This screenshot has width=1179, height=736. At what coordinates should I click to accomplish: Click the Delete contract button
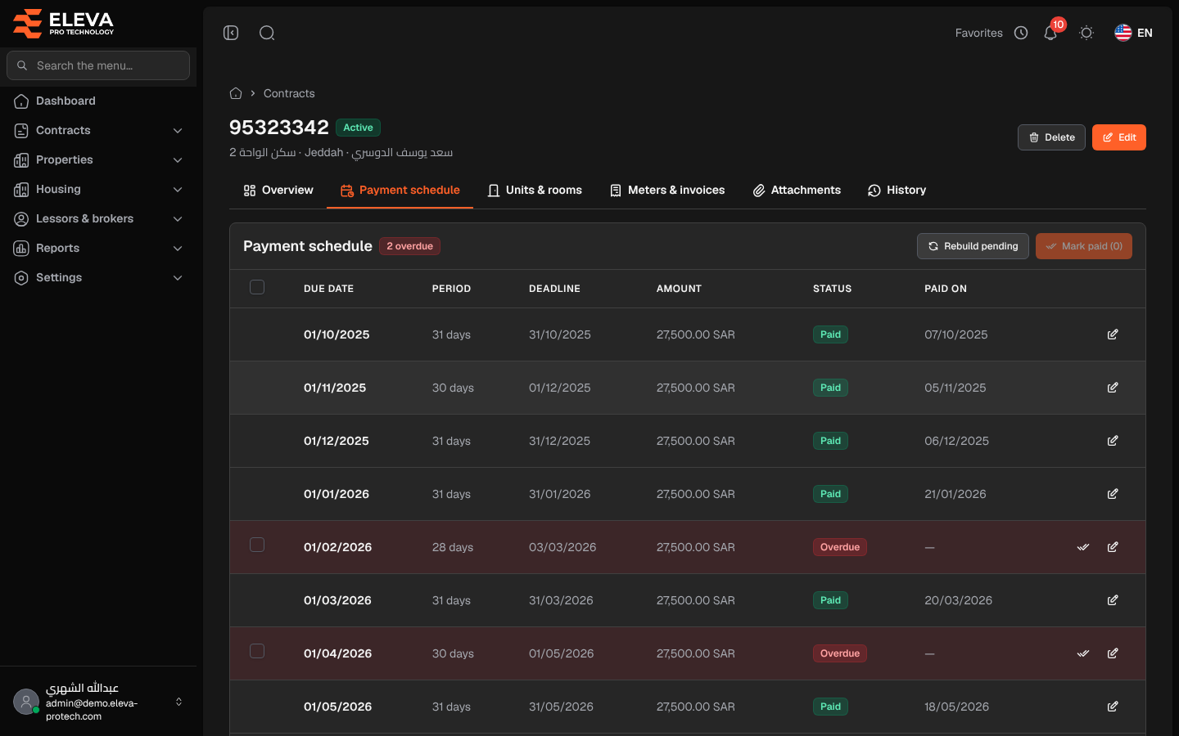click(x=1051, y=137)
